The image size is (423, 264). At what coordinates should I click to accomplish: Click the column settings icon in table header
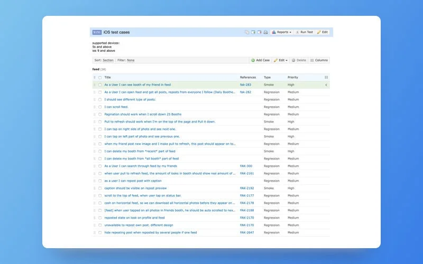(x=326, y=77)
